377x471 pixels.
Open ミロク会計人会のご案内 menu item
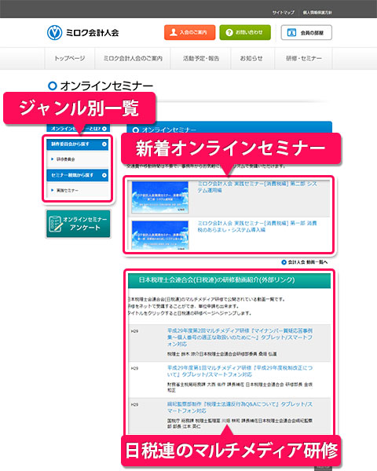(x=133, y=58)
